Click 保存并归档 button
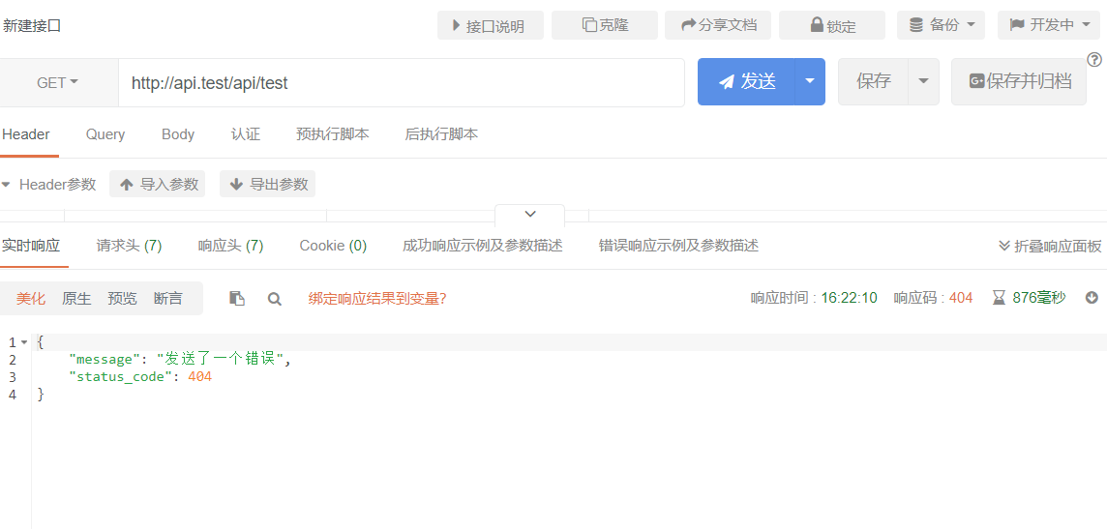Image resolution: width=1107 pixels, height=529 pixels. 1019,82
